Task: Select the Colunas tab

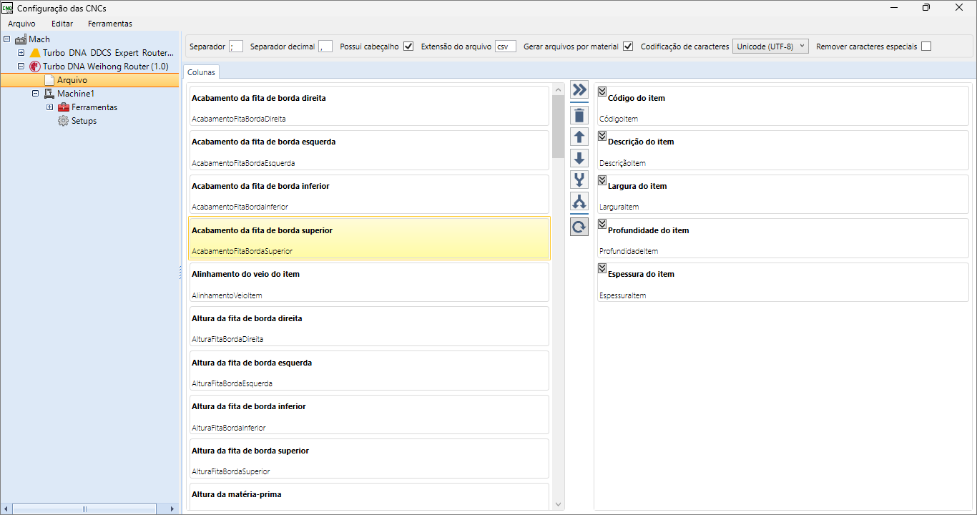Action: [x=201, y=72]
